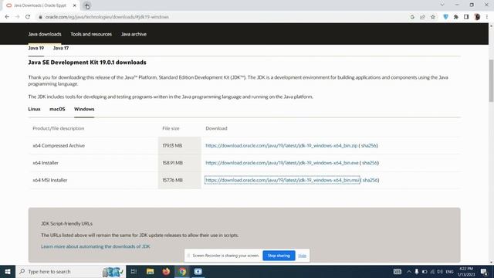Click the page vertical scrollbar thumb
The width and height of the screenshot is (494, 278).
click(x=491, y=80)
